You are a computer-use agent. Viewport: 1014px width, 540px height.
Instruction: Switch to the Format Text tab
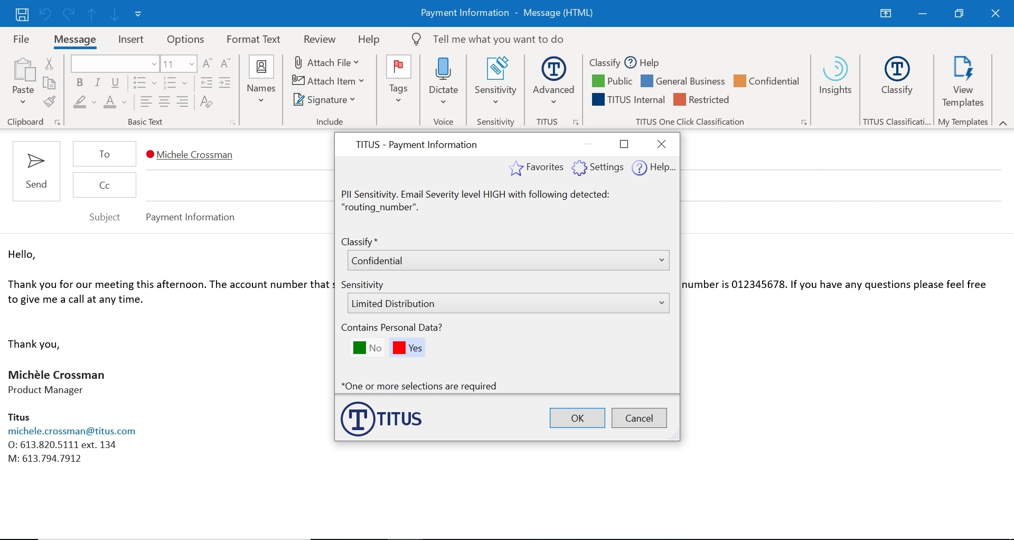(x=253, y=39)
